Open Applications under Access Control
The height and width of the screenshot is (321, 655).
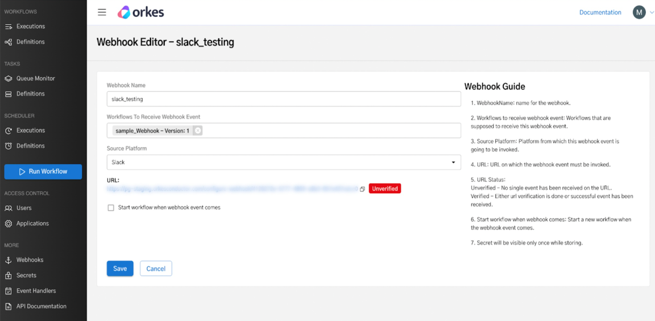click(32, 223)
